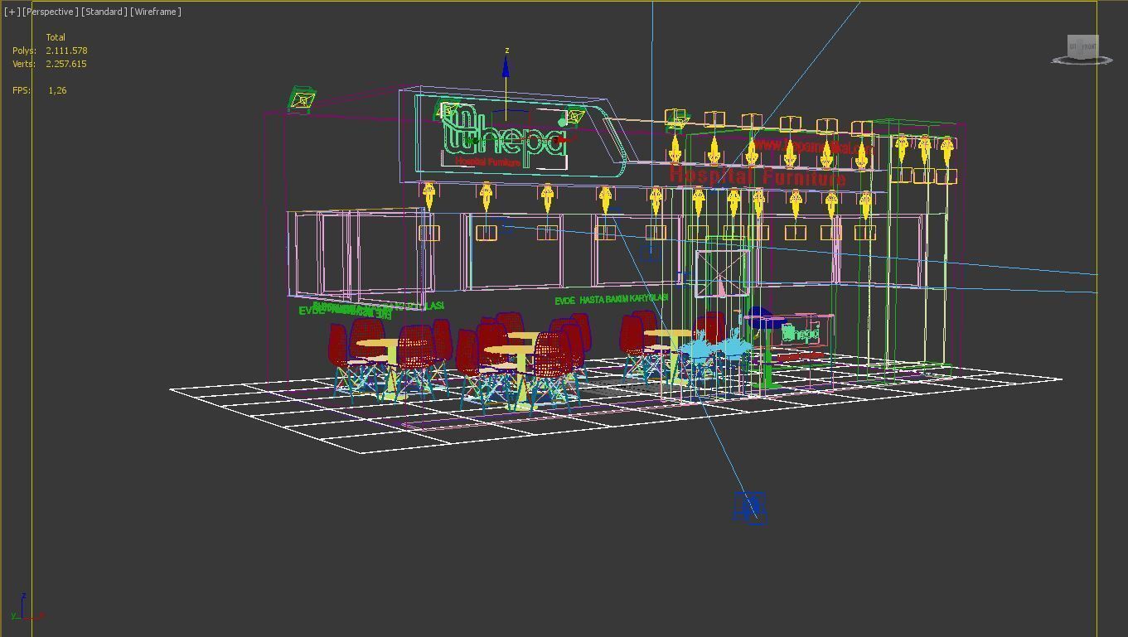The width and height of the screenshot is (1128, 637).
Task: Open the [+] general viewport menu
Action: click(x=12, y=12)
